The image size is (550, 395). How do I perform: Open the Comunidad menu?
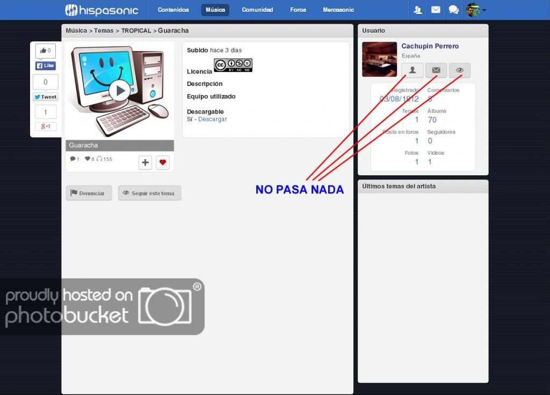click(257, 10)
